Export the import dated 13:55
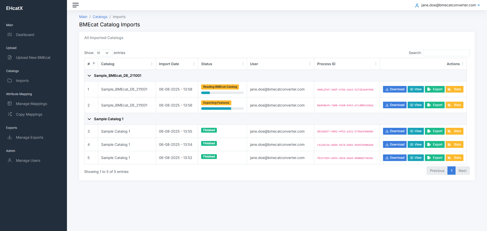 (x=435, y=131)
